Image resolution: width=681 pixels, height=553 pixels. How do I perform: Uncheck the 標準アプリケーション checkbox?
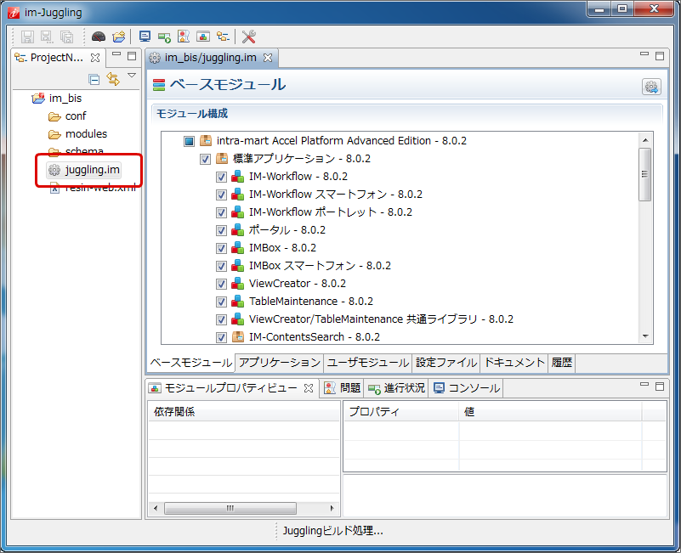point(205,160)
